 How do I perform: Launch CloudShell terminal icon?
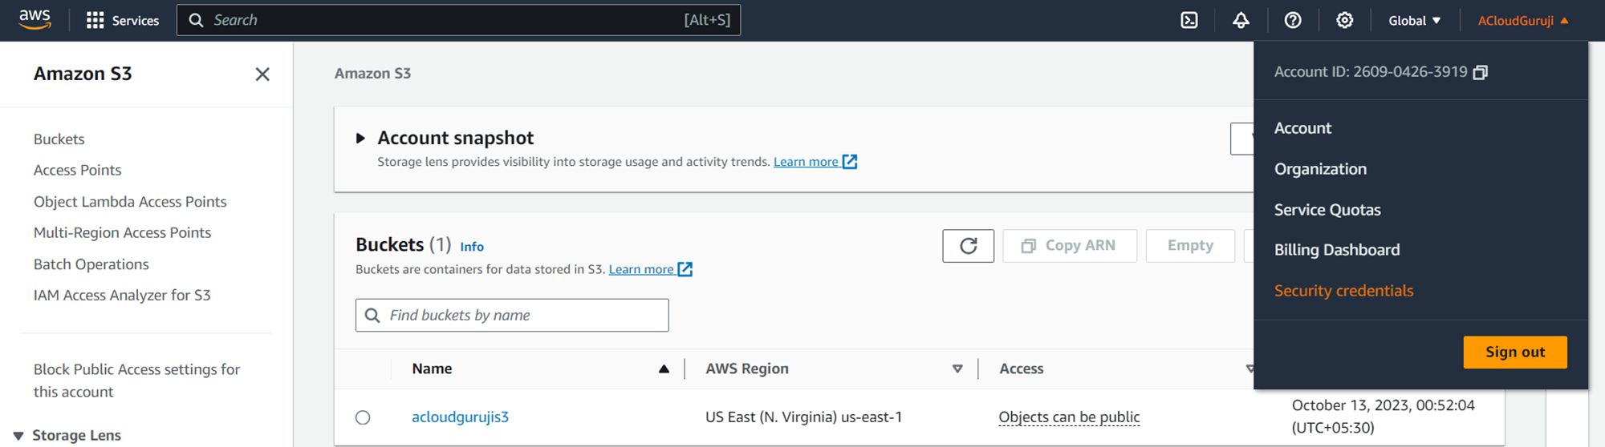click(x=1189, y=20)
